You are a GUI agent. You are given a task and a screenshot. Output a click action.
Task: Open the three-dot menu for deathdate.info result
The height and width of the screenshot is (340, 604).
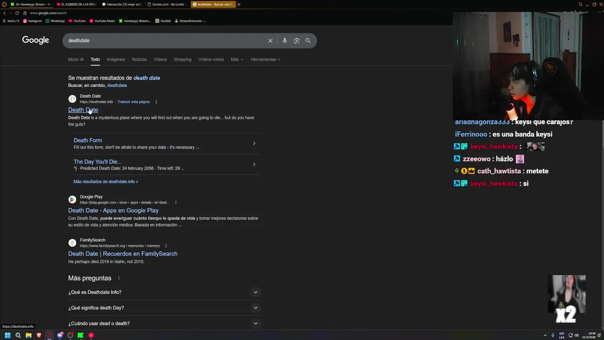[x=156, y=102]
